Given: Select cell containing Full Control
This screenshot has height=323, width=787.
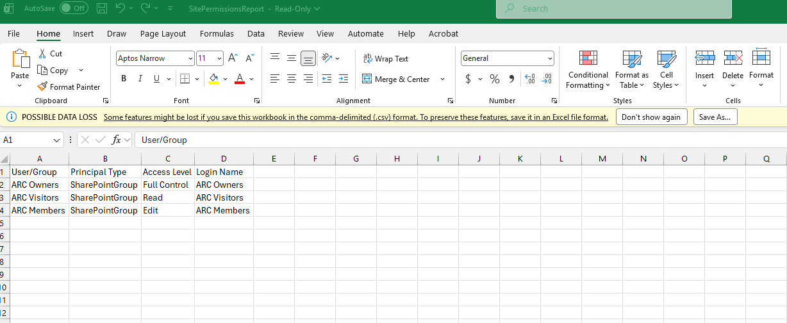Looking at the screenshot, I should pos(166,185).
